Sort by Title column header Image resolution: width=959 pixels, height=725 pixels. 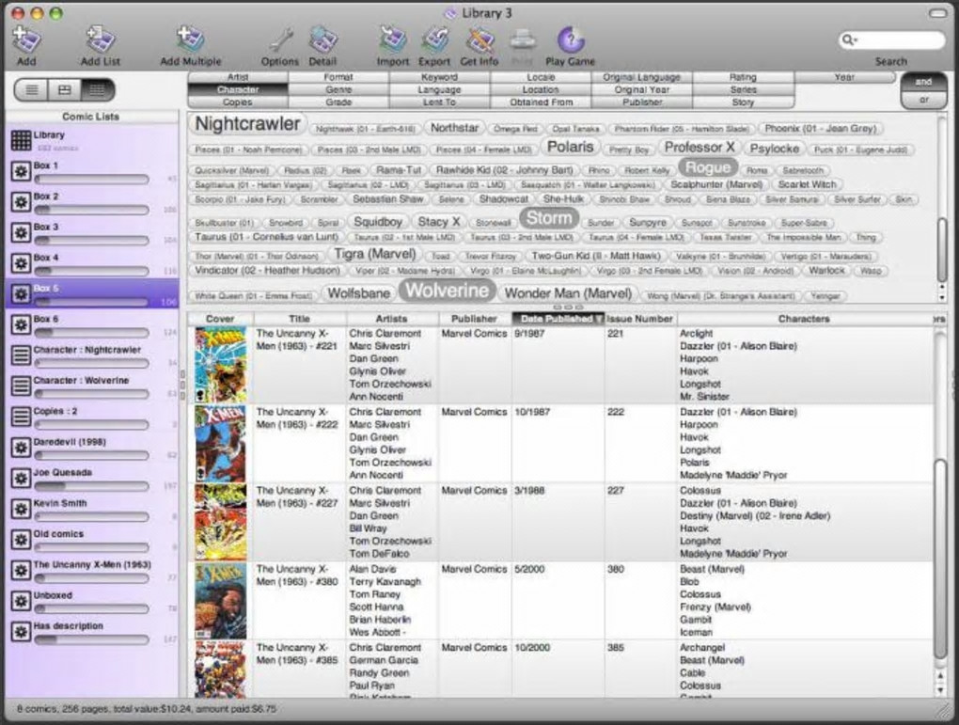pos(300,319)
